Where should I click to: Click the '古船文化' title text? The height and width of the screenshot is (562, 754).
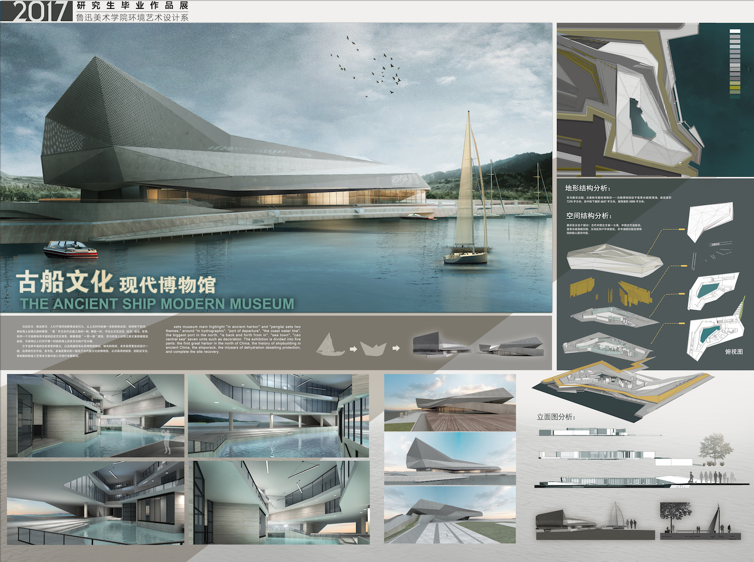(x=65, y=282)
